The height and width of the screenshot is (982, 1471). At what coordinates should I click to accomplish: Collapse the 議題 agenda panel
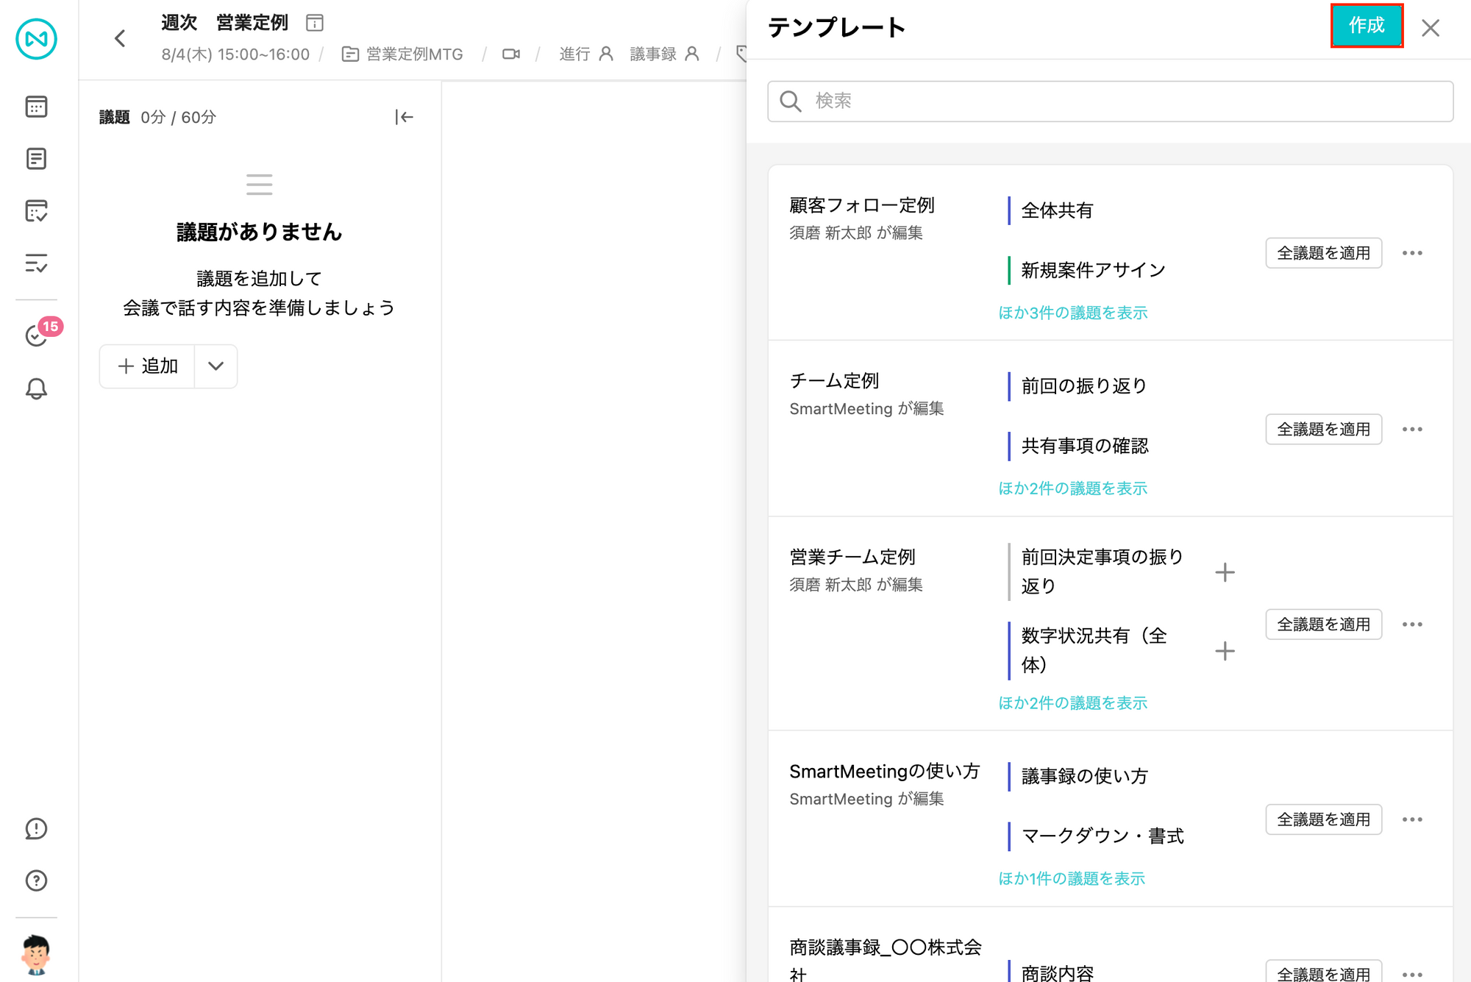tap(405, 117)
